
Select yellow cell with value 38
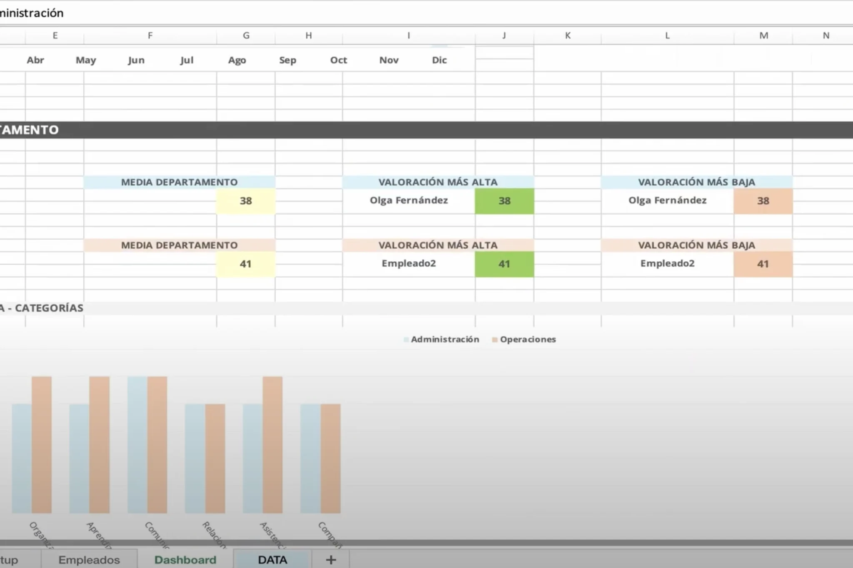click(x=246, y=201)
